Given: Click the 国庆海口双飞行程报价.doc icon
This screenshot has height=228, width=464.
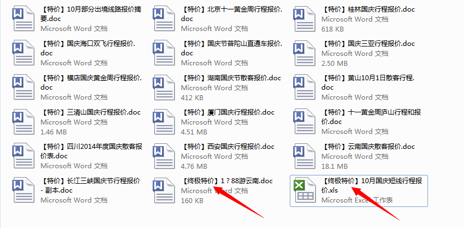Looking at the screenshot, I should [x=23, y=53].
